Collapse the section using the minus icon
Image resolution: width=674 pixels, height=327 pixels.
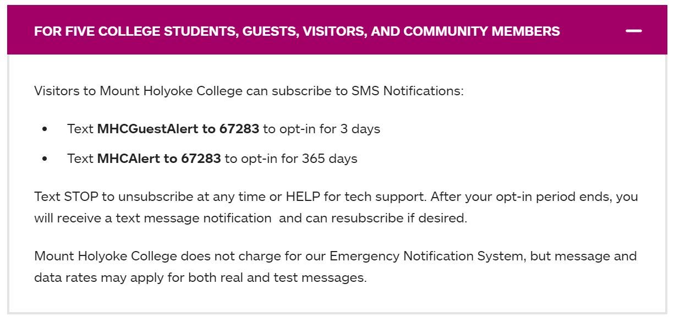[x=633, y=31]
